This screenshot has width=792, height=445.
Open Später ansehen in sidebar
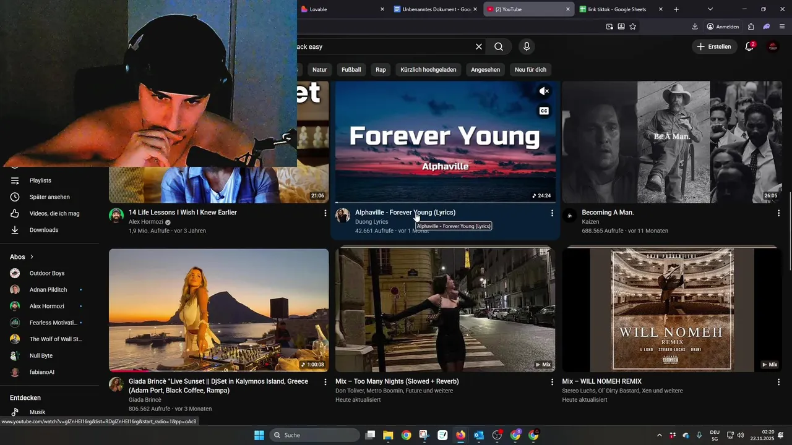(x=49, y=197)
